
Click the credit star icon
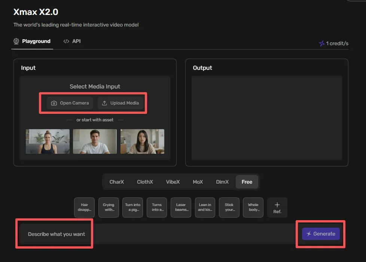click(x=321, y=43)
